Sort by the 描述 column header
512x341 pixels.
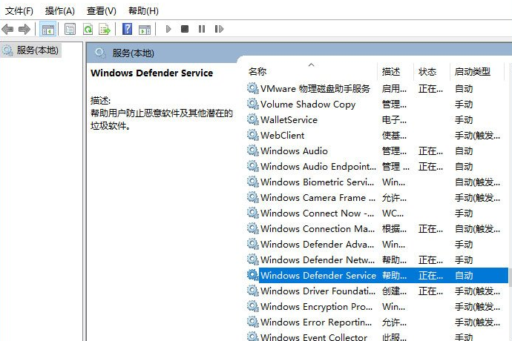(x=391, y=71)
